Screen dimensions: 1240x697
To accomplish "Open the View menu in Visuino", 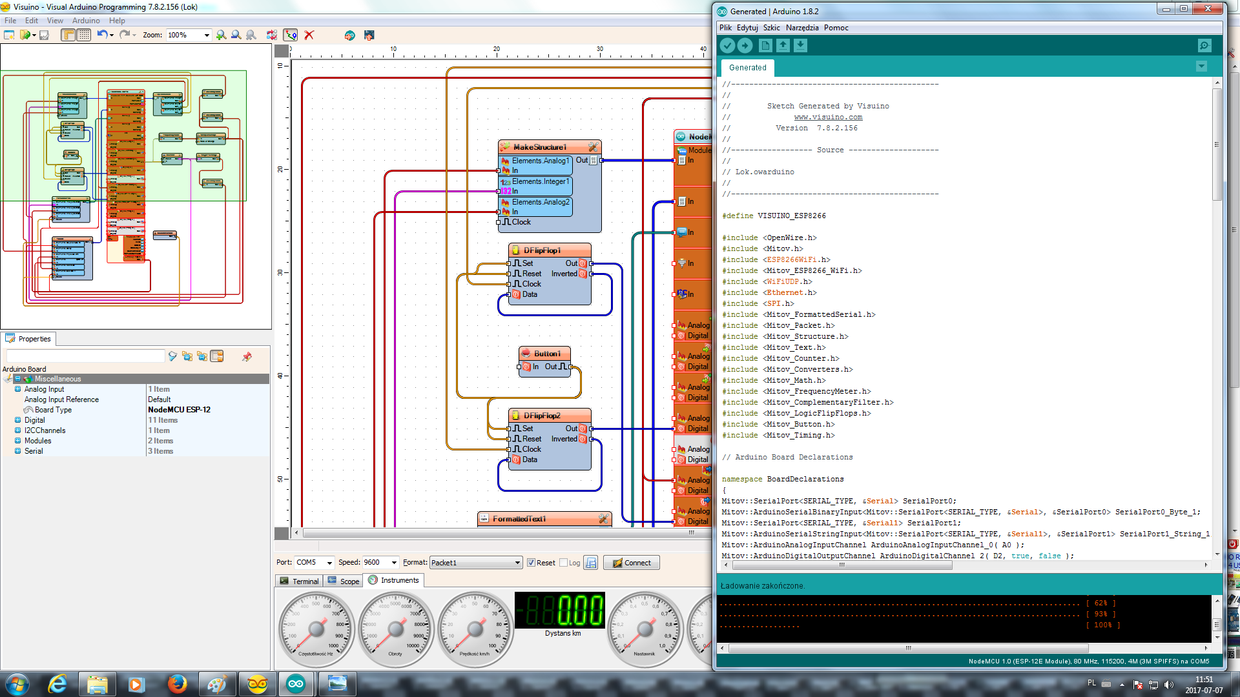I will tap(55, 21).
